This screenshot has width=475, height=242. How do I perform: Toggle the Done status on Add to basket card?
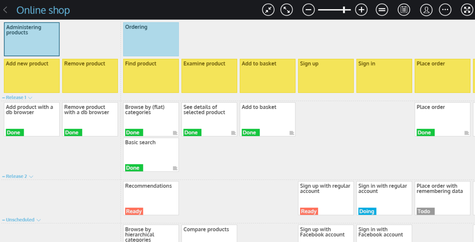(250, 132)
